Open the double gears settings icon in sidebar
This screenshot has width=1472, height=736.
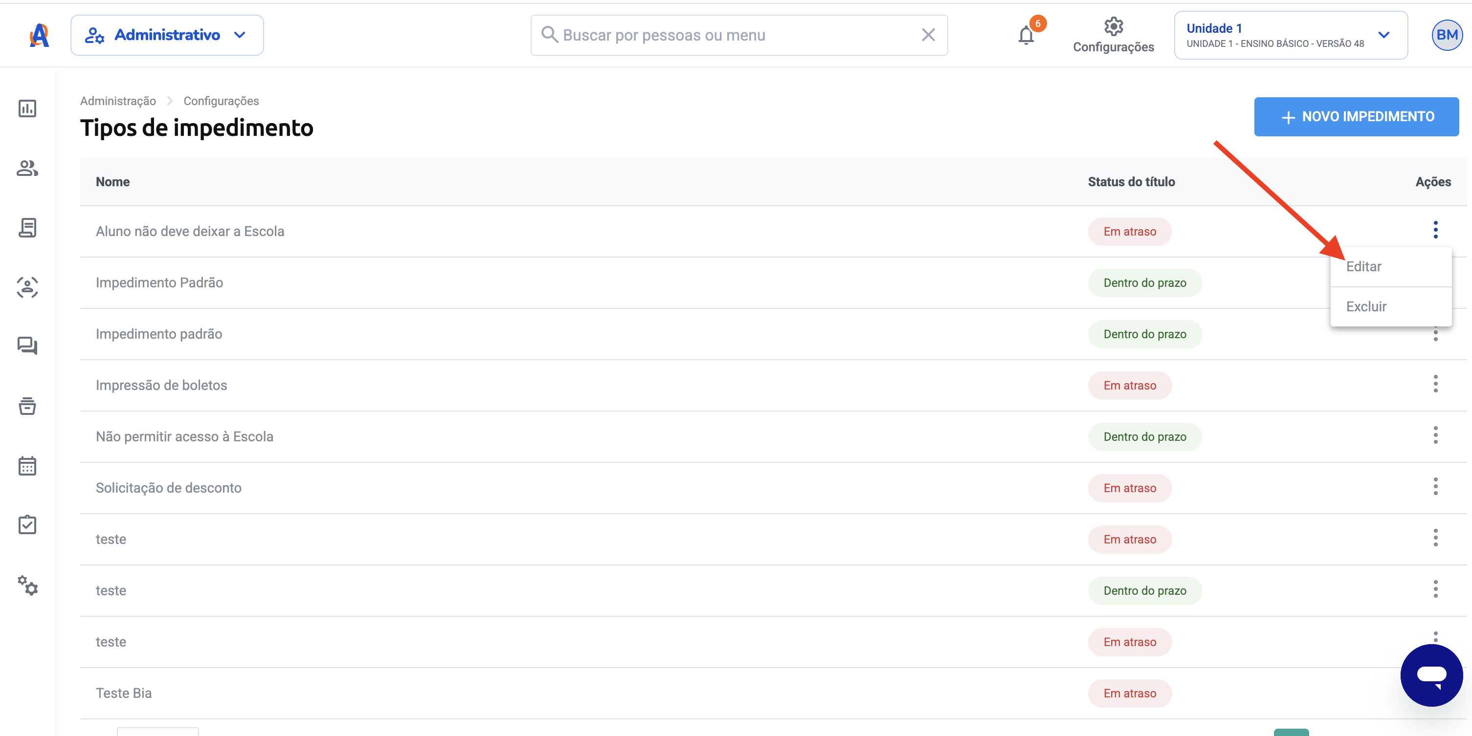[x=27, y=586]
